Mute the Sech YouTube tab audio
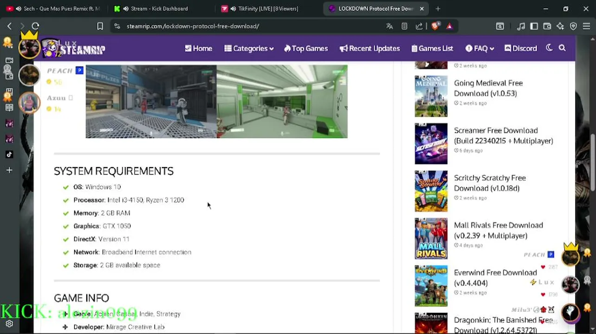Screen dimensions: 596x334 coord(18,8)
